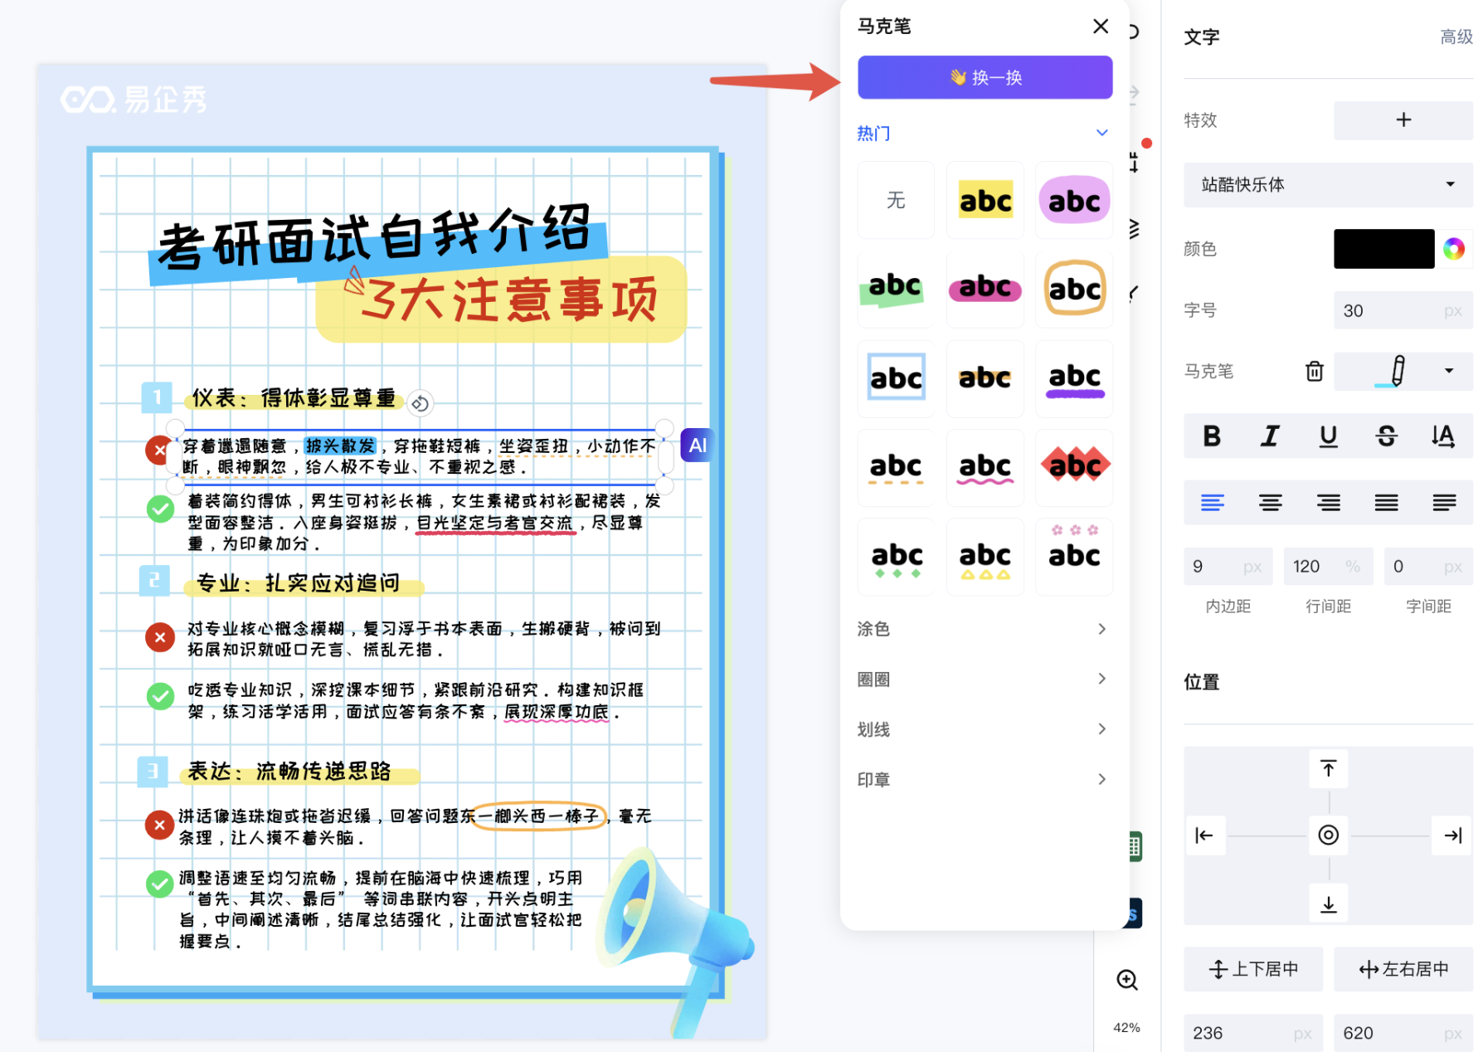Click the black text color swatch
The width and height of the screenshot is (1478, 1052).
(x=1383, y=249)
